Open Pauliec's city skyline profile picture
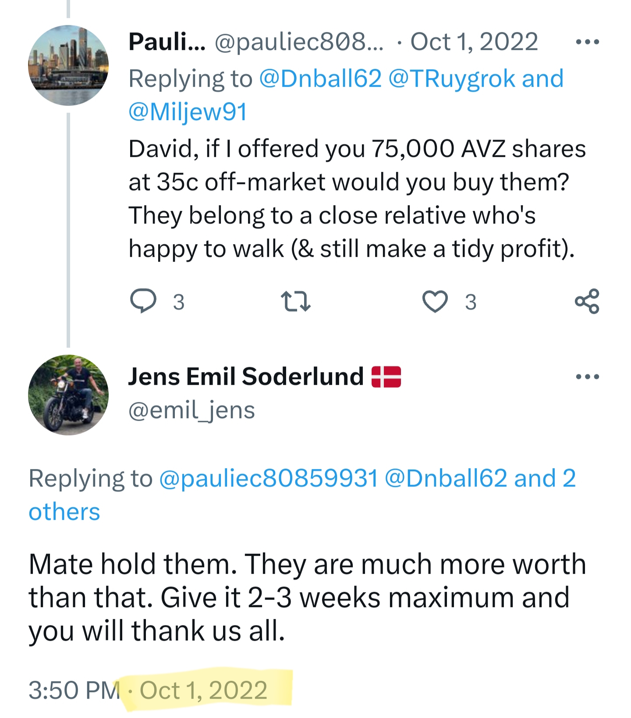The width and height of the screenshot is (631, 718). pos(68,65)
